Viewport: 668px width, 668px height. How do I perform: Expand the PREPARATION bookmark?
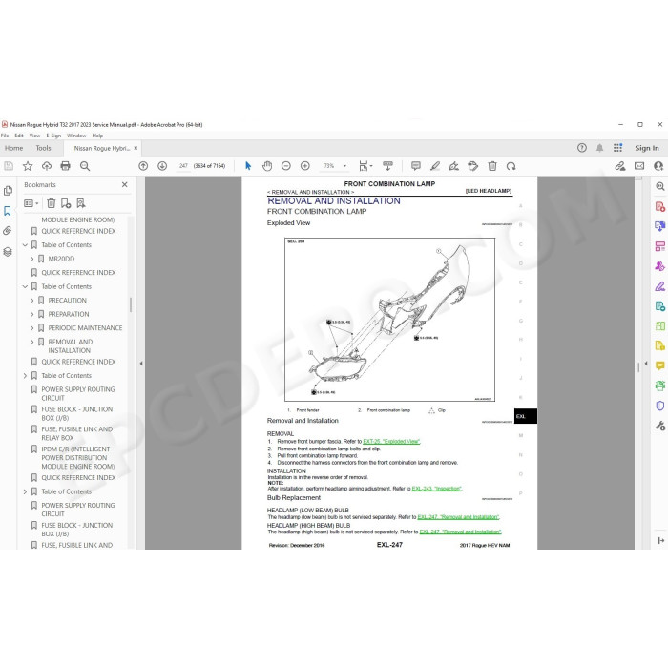[x=31, y=314]
